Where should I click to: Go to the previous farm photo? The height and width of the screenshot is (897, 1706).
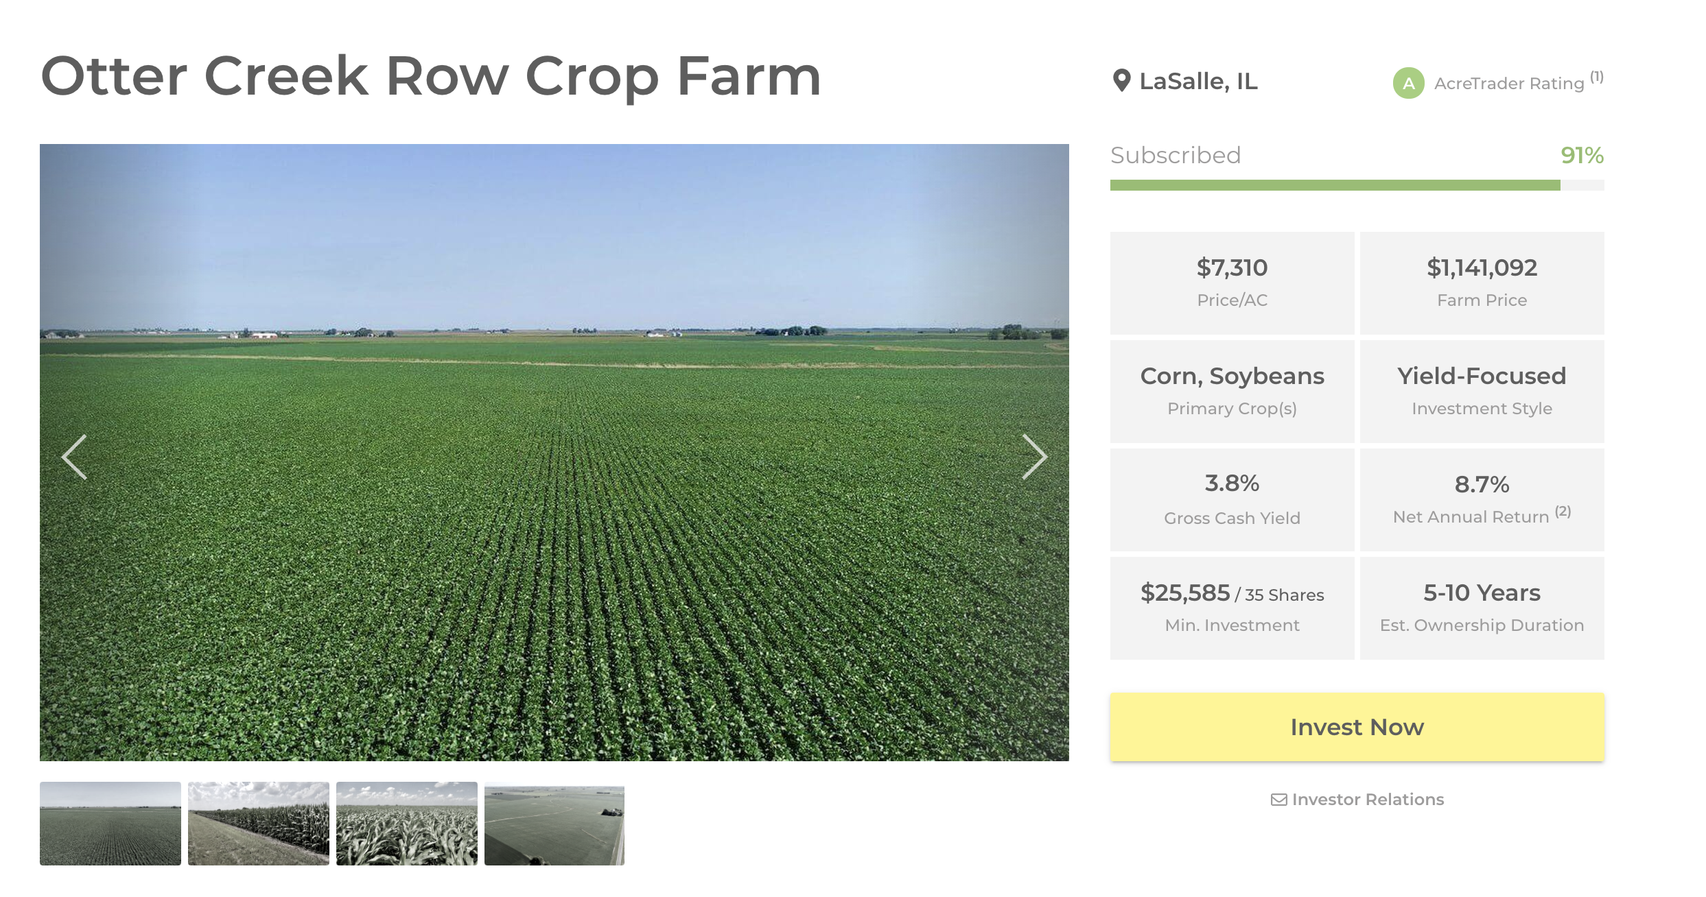pyautogui.click(x=74, y=457)
